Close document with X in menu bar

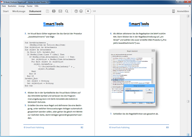click(190, 6)
